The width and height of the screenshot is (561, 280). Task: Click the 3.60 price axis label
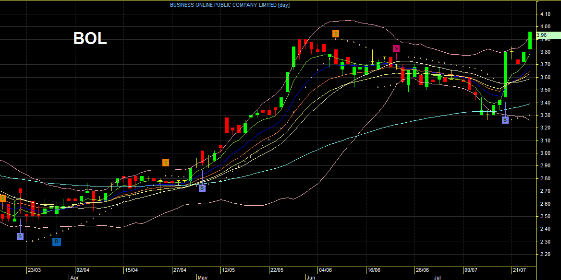coord(546,77)
